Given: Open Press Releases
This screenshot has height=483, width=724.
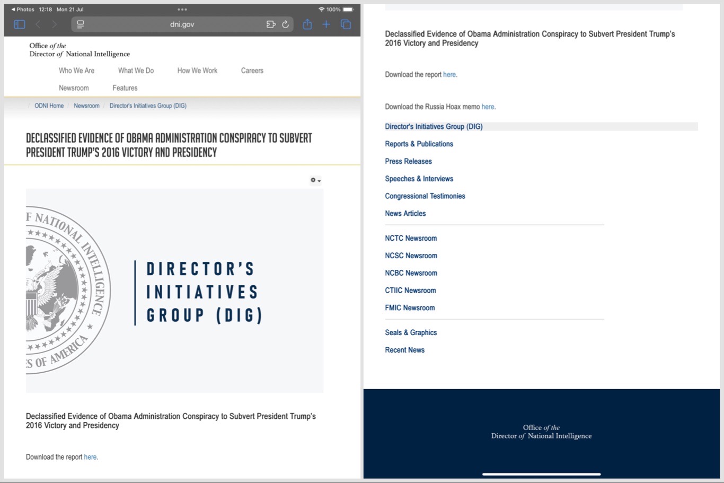Looking at the screenshot, I should [x=409, y=161].
